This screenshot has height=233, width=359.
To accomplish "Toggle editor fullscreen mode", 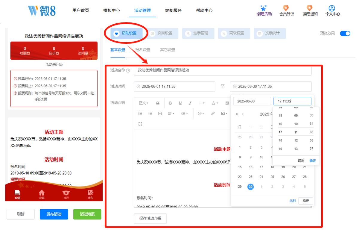I will click(140, 124).
